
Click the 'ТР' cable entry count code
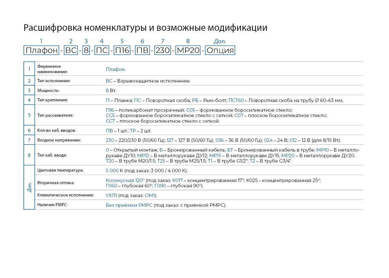pos(133,131)
